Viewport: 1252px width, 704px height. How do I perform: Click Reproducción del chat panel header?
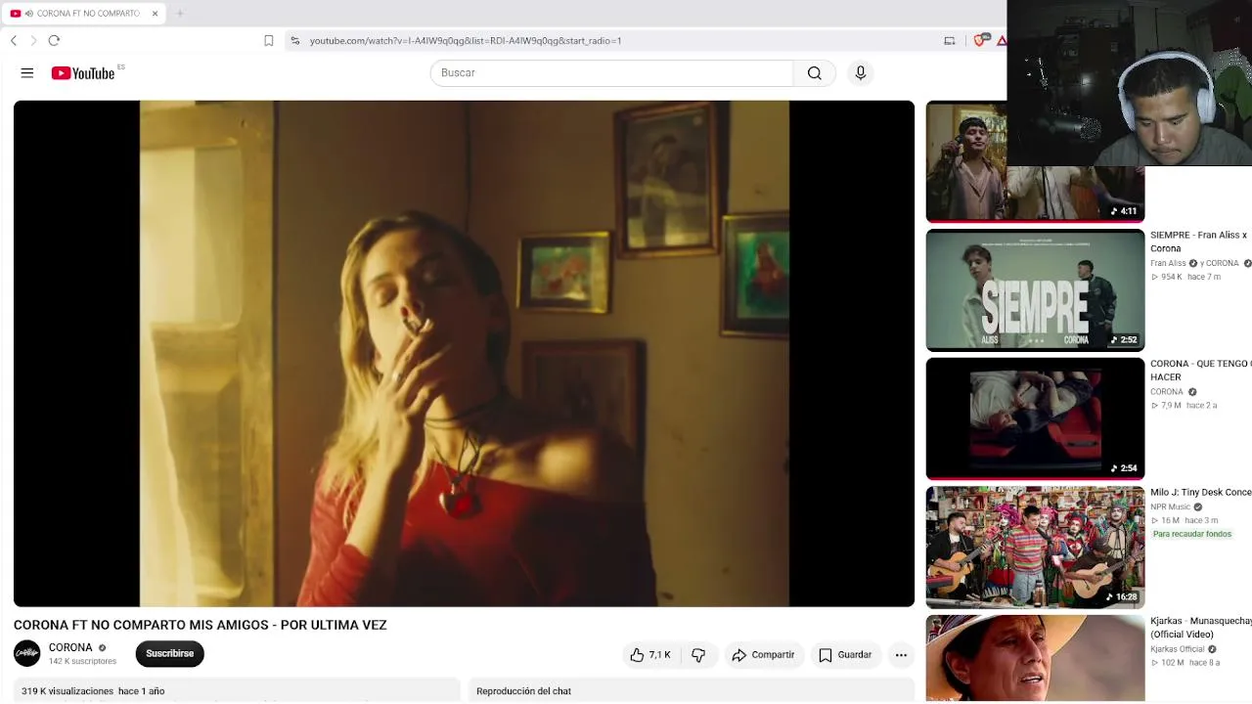coord(692,690)
